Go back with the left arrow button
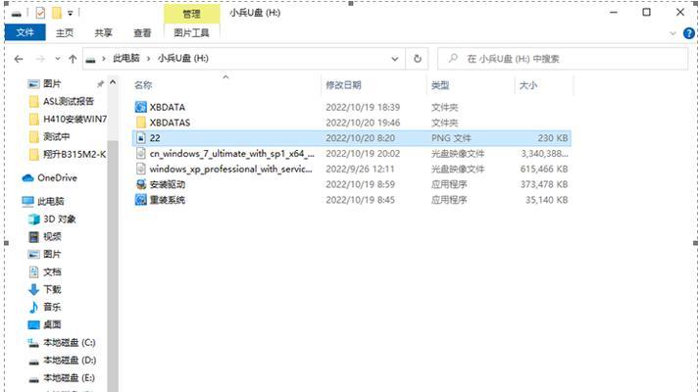The width and height of the screenshot is (698, 392). [19, 59]
